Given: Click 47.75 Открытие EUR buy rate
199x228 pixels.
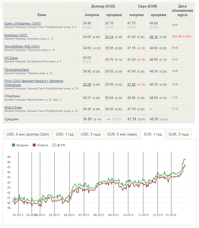Looking at the screenshot, I should pos(131,23).
